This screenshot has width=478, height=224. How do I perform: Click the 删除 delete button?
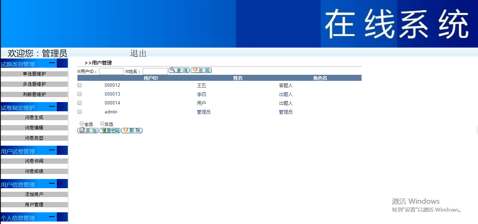click(x=132, y=130)
